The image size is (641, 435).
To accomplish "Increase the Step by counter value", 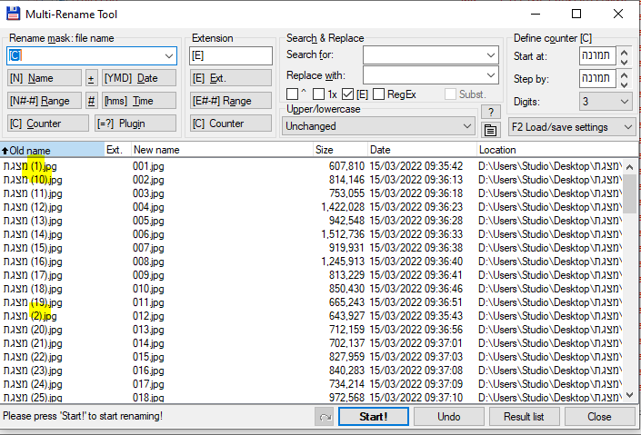I will click(x=624, y=74).
